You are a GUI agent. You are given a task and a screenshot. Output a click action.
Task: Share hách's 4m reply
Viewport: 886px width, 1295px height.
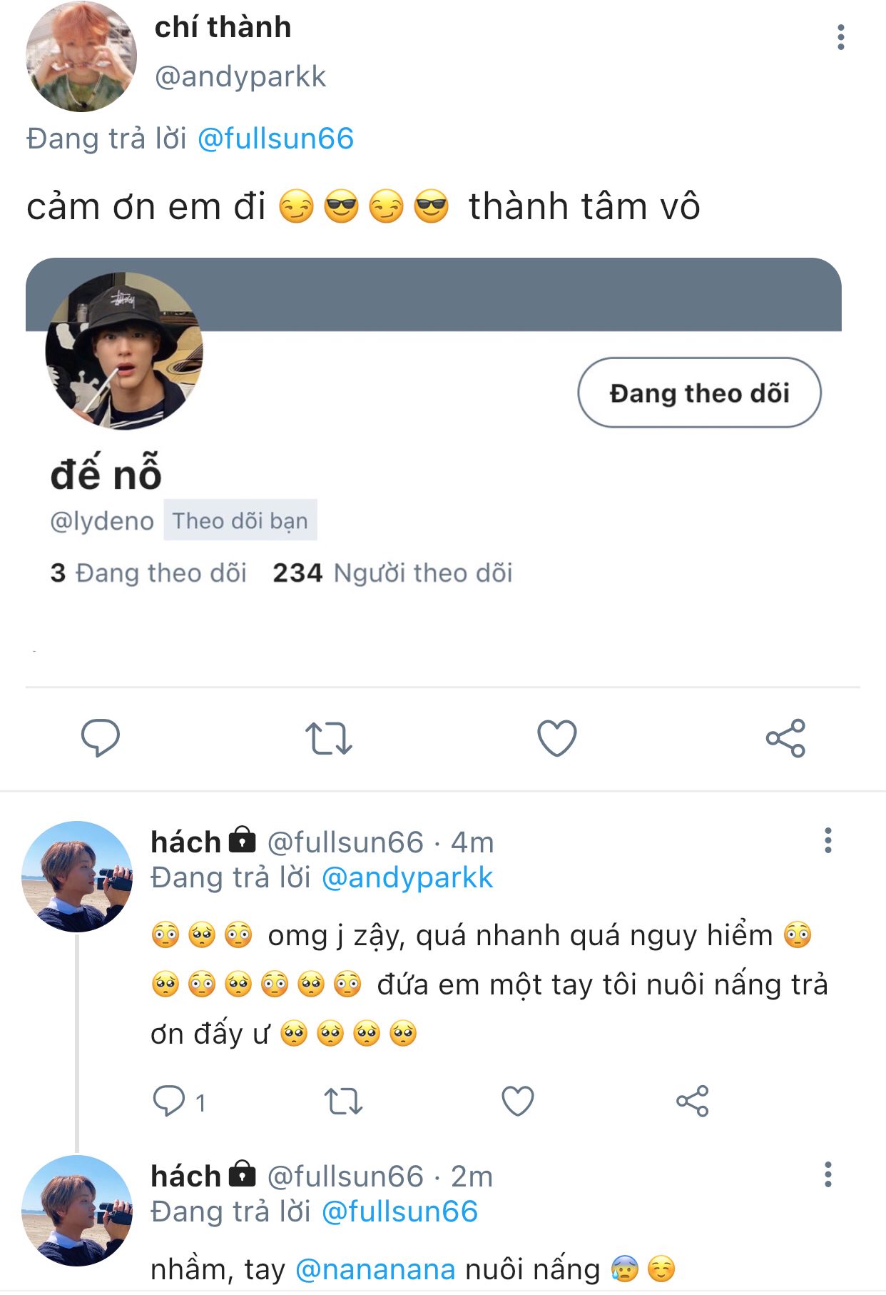pyautogui.click(x=693, y=1101)
